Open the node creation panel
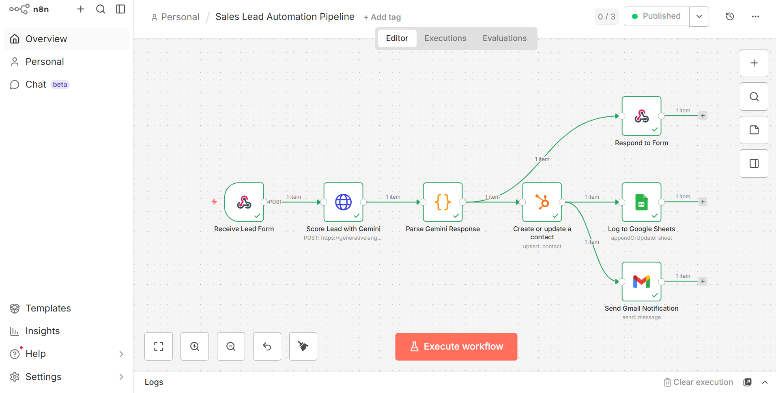This screenshot has width=776, height=393. (754, 63)
